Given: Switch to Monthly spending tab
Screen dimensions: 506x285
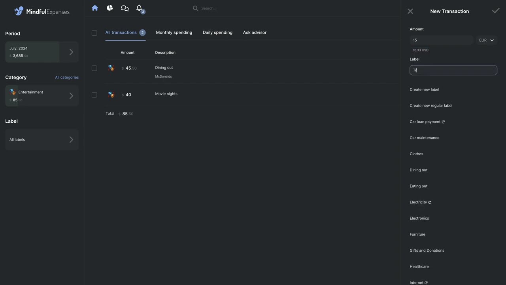Looking at the screenshot, I should [x=174, y=32].
